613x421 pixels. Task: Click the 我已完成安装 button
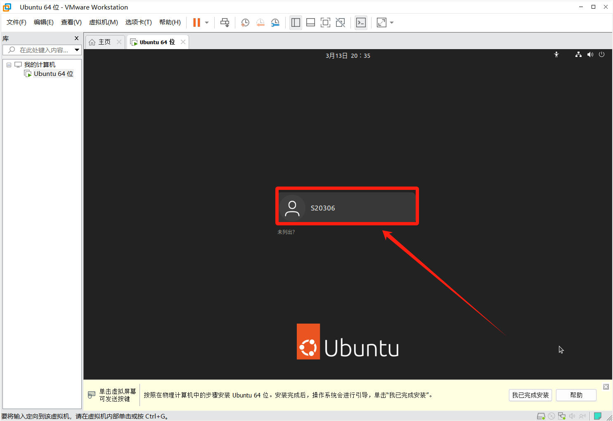point(530,395)
